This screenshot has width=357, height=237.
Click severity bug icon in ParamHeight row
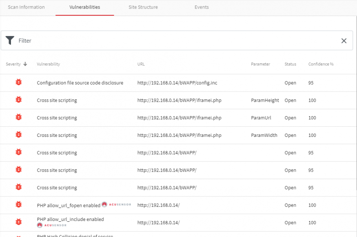coord(19,100)
